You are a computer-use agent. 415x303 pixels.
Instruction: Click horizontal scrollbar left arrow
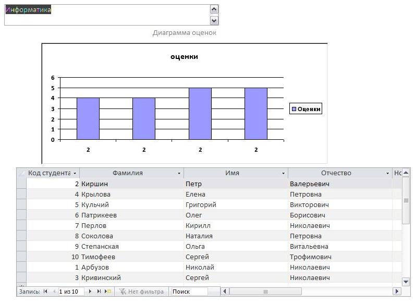click(x=225, y=292)
